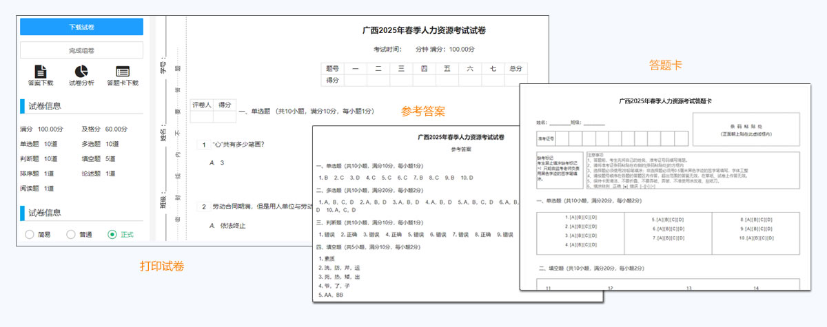The image size is (827, 327).
Task: Select the 正式 radio option
Action: (x=112, y=235)
